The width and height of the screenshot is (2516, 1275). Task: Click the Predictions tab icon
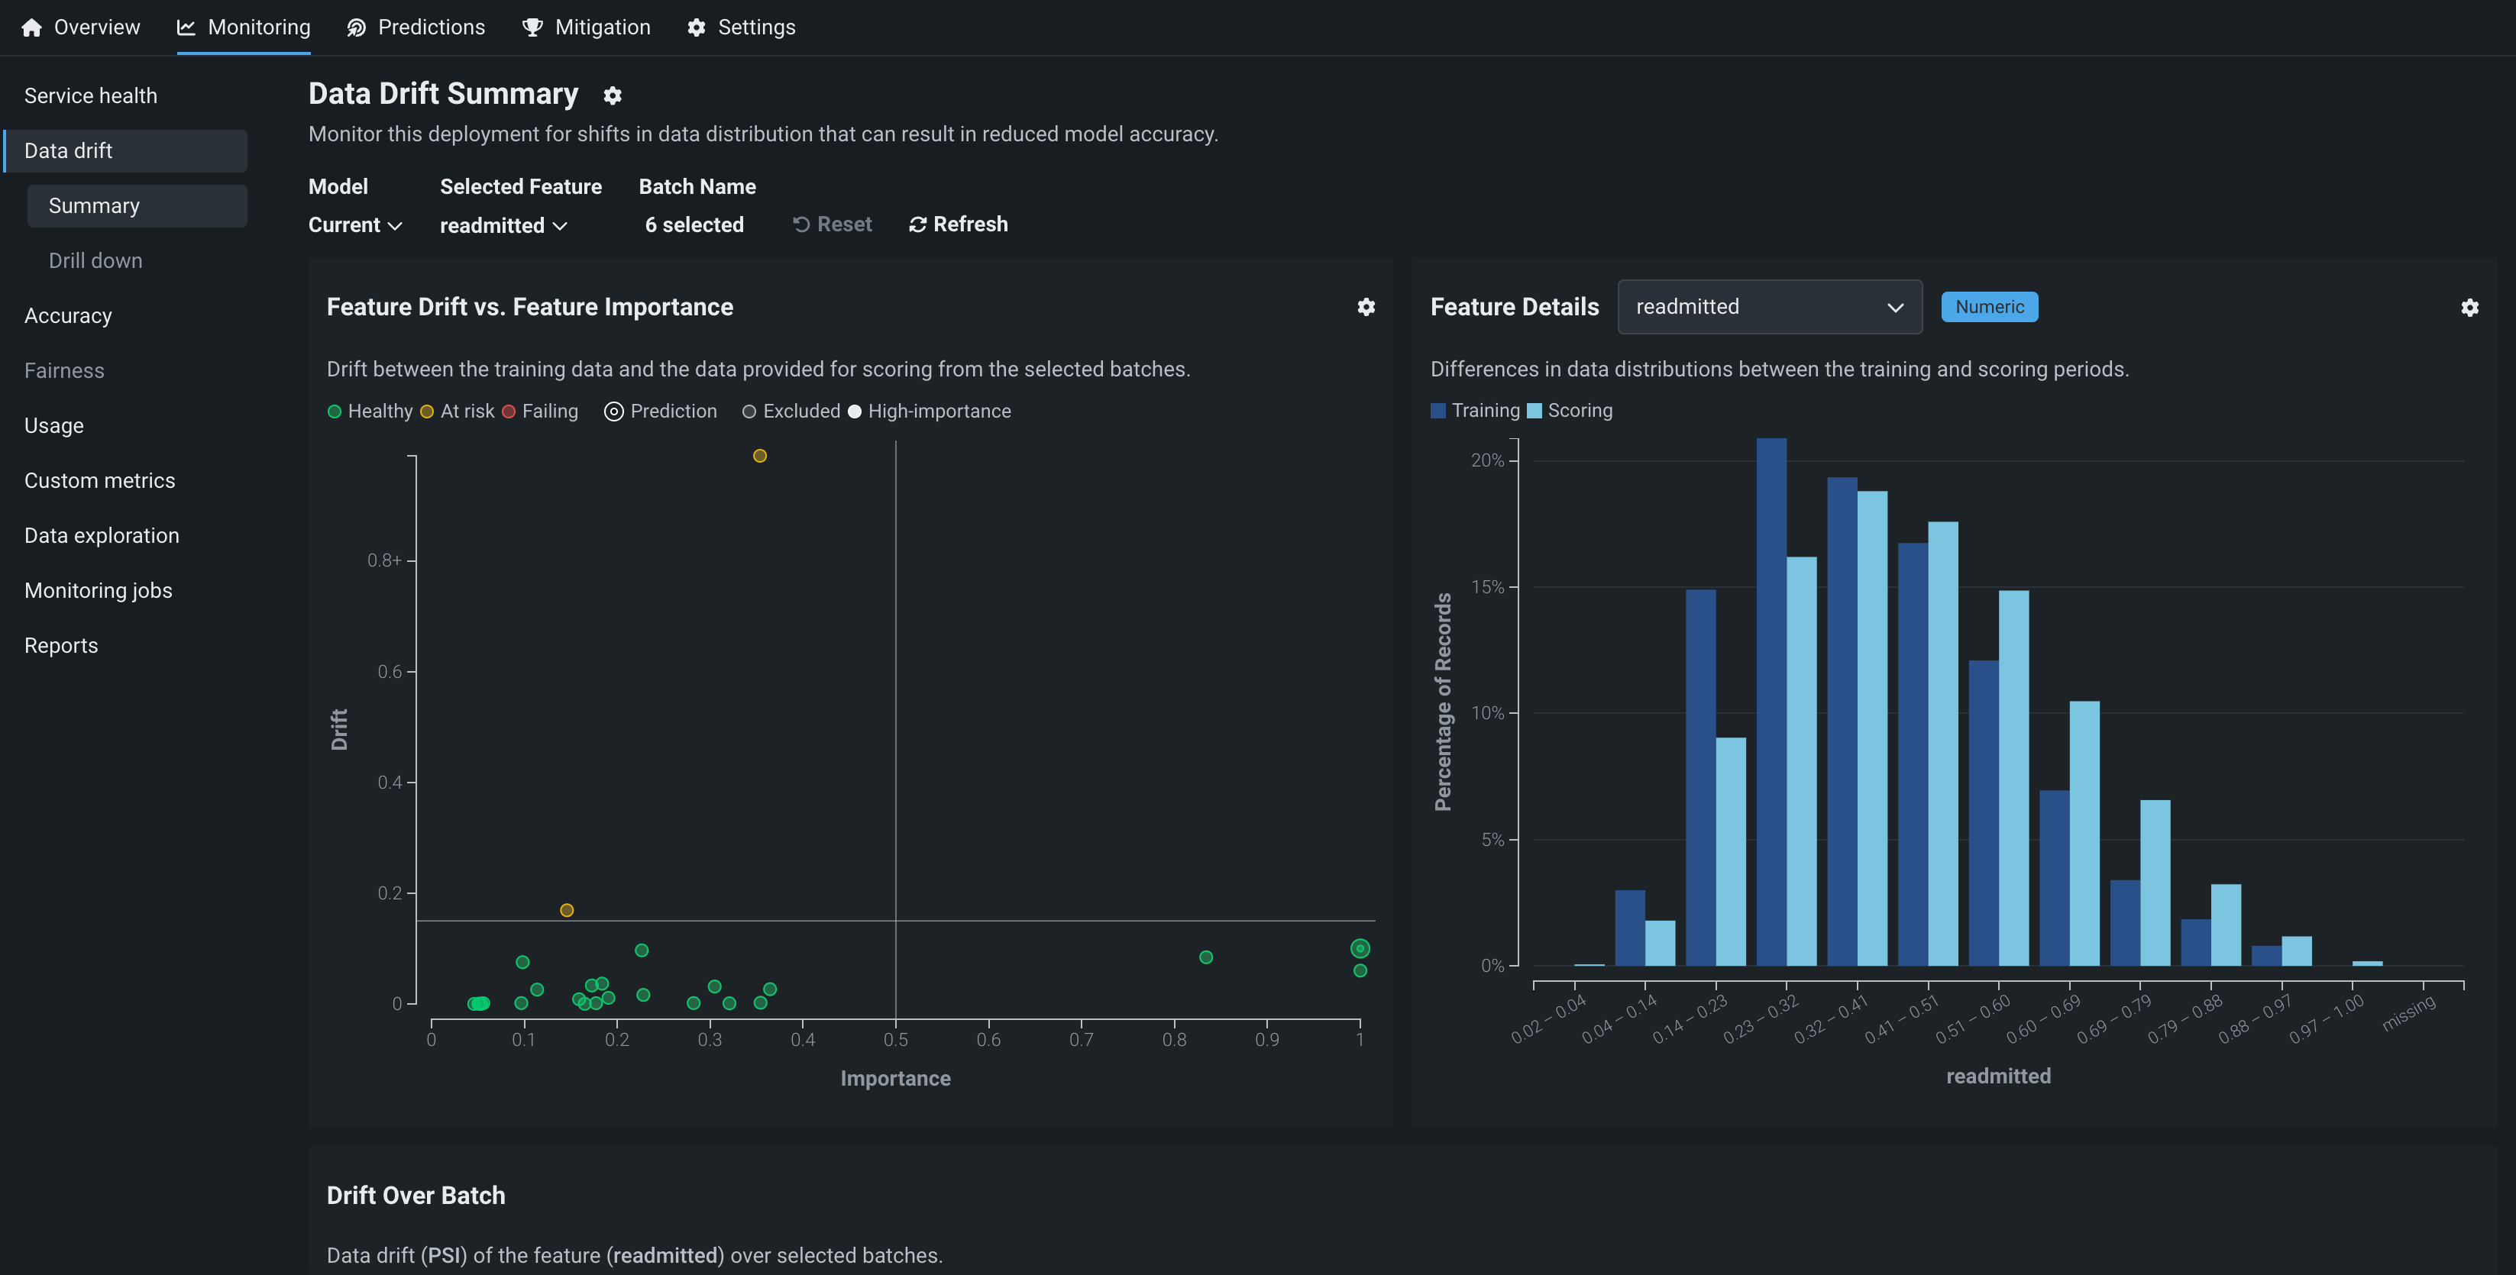tap(357, 27)
